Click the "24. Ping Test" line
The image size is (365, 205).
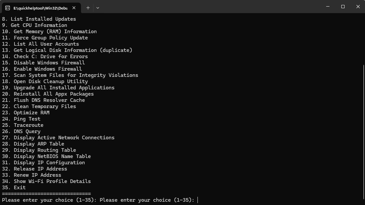pyautogui.click(x=21, y=119)
